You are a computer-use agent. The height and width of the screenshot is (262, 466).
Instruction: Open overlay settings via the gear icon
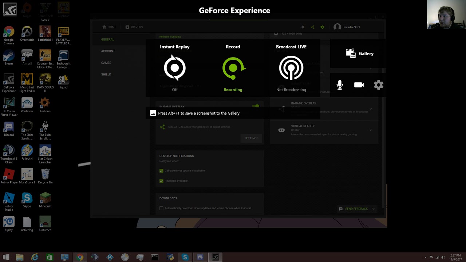[379, 85]
